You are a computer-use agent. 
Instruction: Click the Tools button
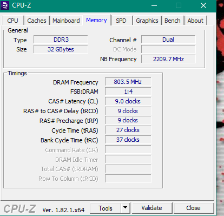coord(106,208)
